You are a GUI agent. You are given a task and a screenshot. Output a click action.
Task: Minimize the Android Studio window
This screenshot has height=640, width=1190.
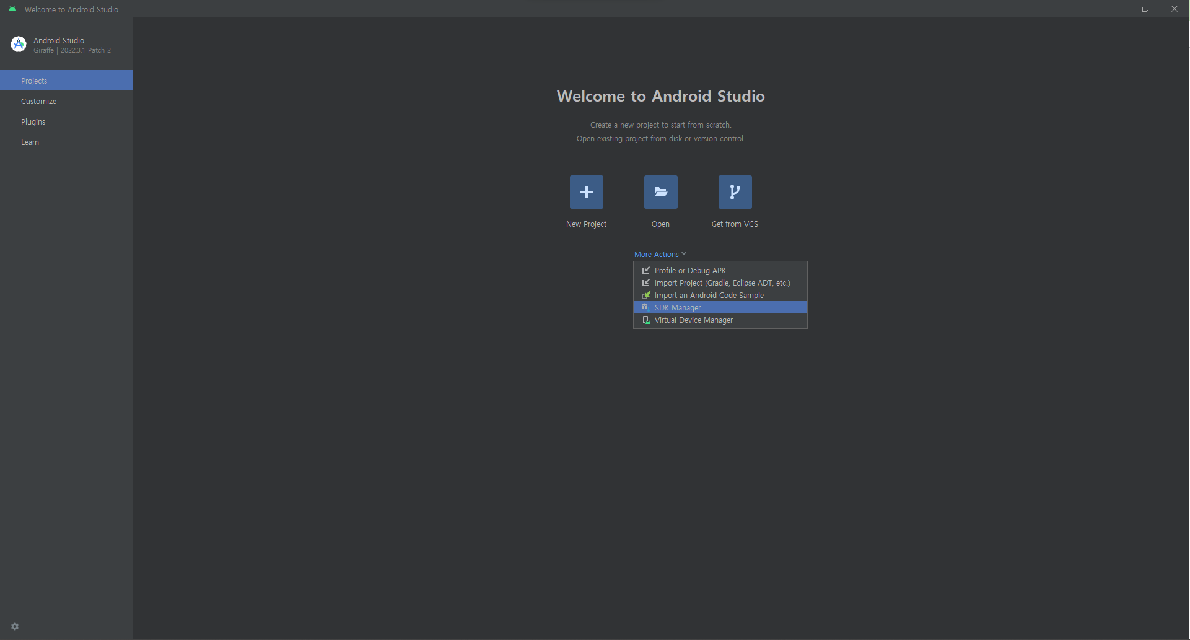tap(1116, 9)
